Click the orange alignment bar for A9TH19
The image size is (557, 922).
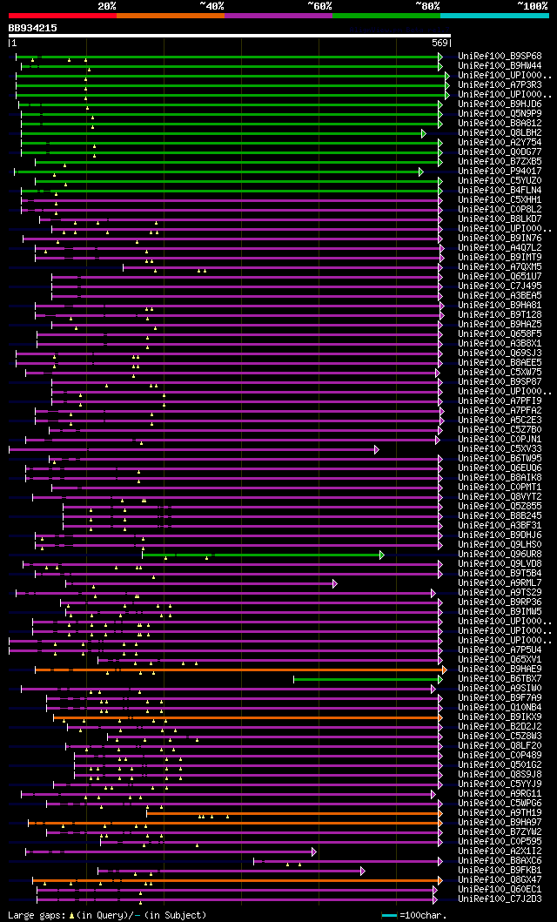(294, 813)
